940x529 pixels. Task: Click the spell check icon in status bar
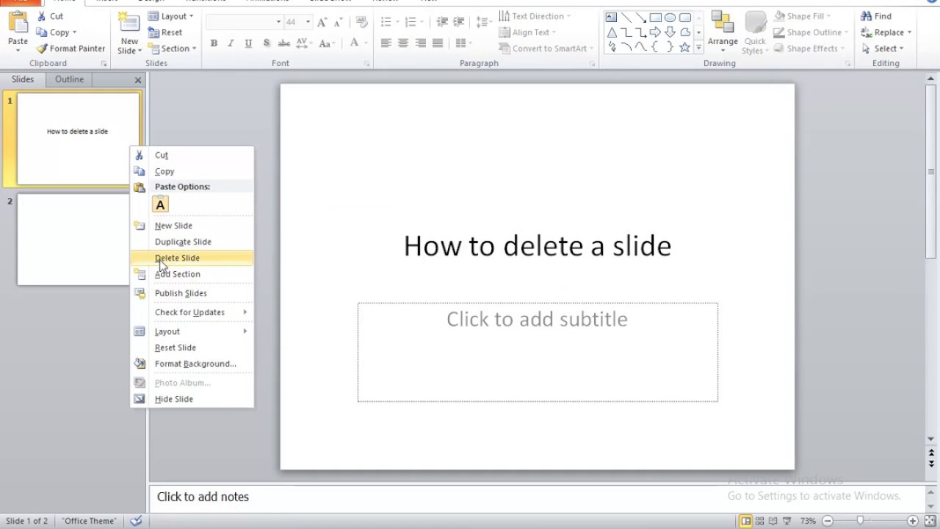[x=136, y=521]
